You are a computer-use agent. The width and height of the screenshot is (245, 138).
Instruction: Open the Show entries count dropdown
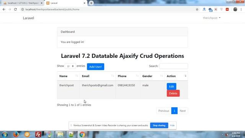pyautogui.click(x=70, y=66)
